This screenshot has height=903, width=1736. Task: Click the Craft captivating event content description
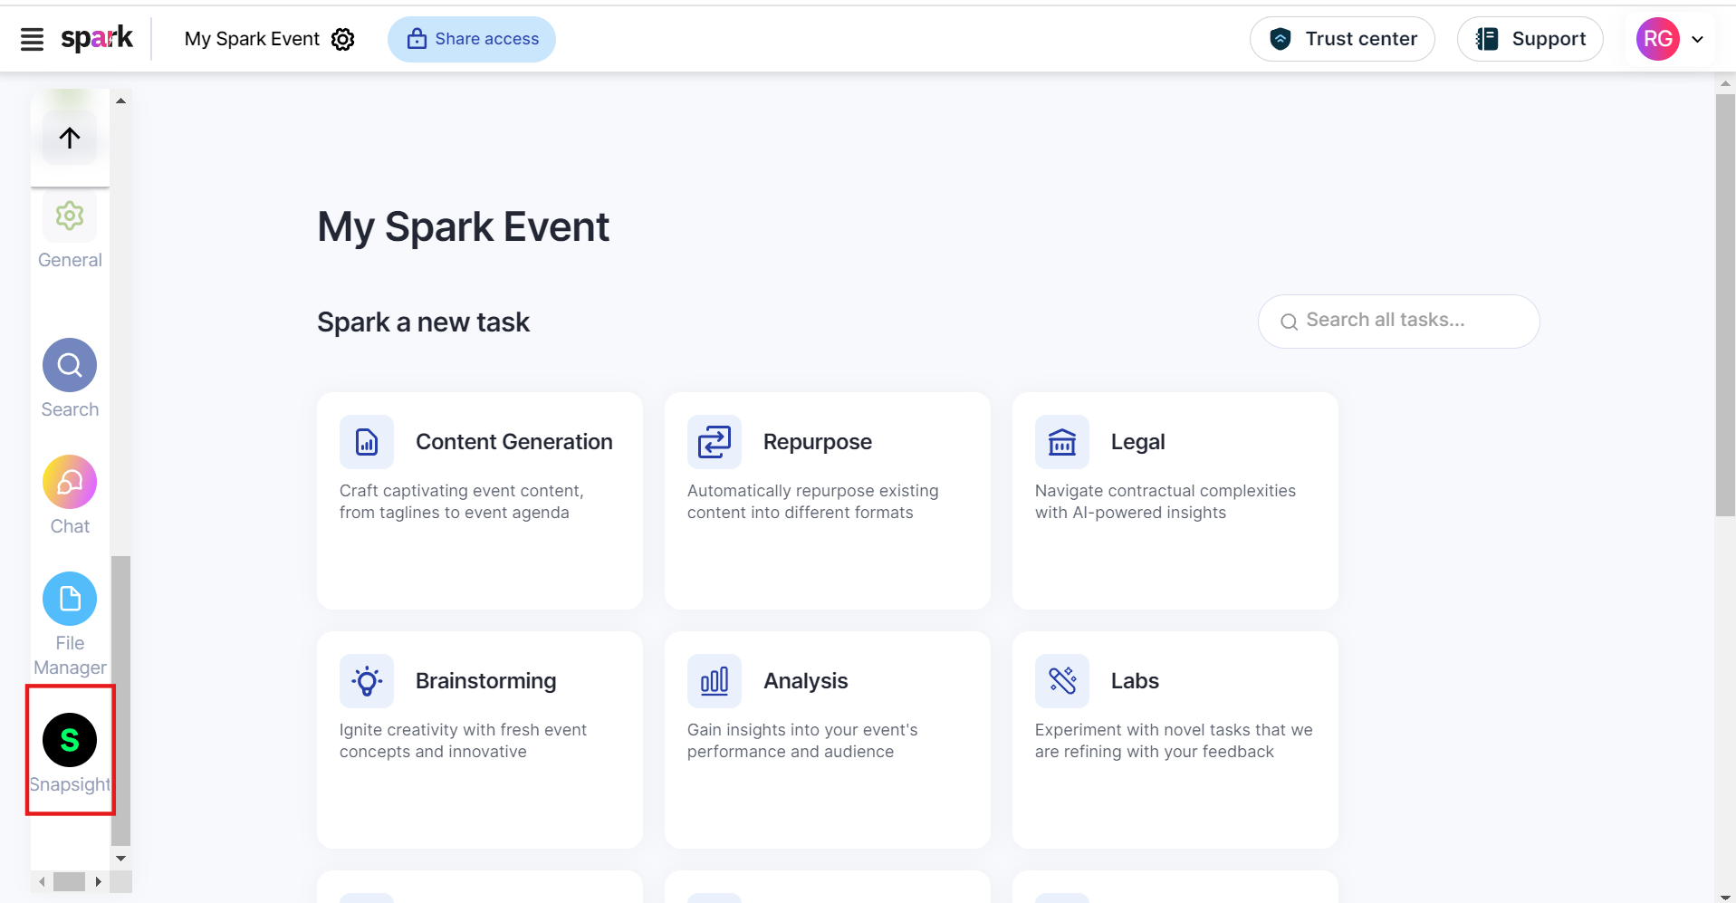[462, 502]
